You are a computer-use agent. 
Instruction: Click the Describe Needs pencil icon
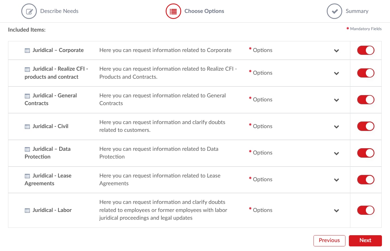(29, 11)
